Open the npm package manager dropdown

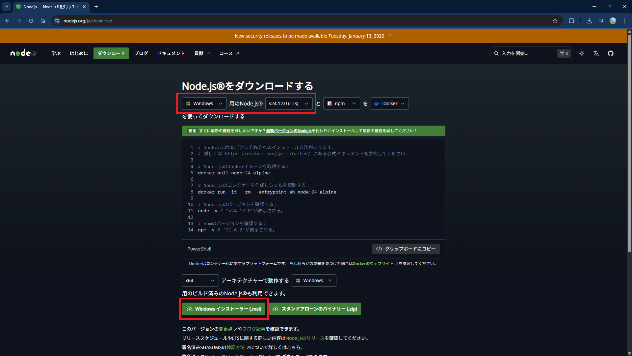(341, 103)
